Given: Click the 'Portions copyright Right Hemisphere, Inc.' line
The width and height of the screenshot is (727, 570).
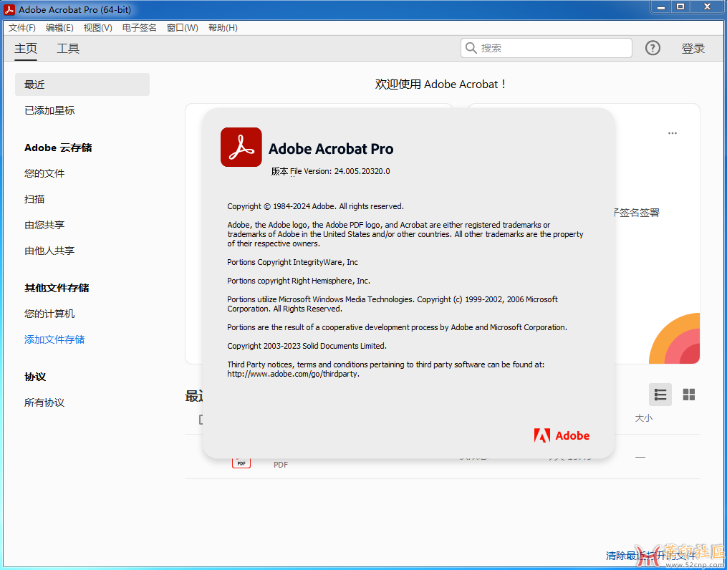Looking at the screenshot, I should pyautogui.click(x=299, y=281).
